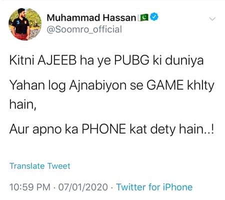Image resolution: width=225 pixels, height=200 pixels.
Task: Open the display name Muhammad Hassan
Action: [91, 17]
